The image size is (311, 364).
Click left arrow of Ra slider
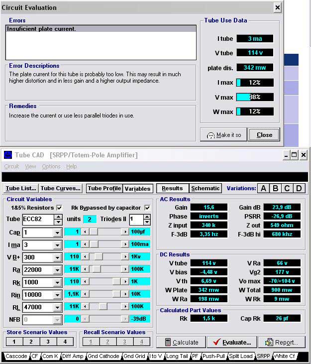pyautogui.click(x=85, y=269)
